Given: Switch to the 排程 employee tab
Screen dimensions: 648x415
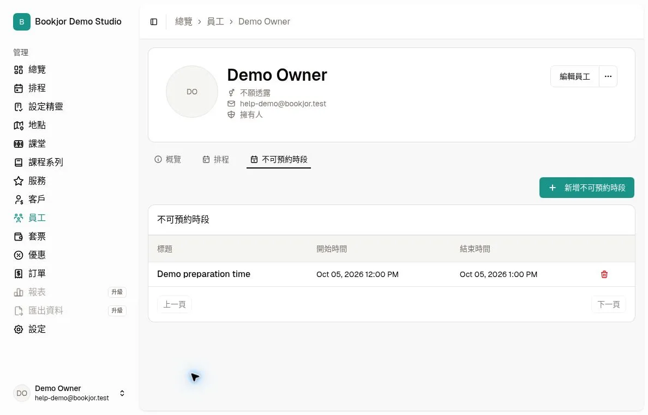Looking at the screenshot, I should click(x=215, y=160).
